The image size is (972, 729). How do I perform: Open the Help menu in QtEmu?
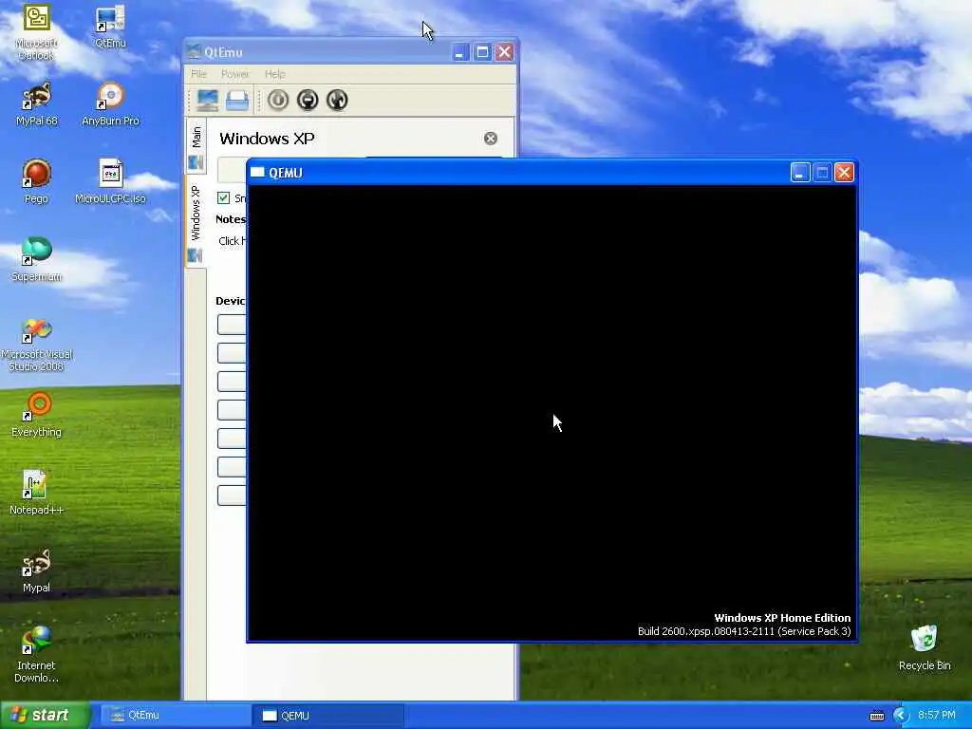pos(274,74)
